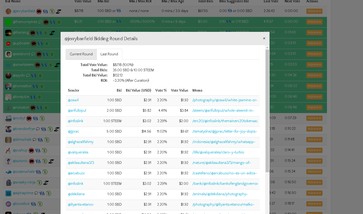363x214 pixels.
Task: Open the Actions dropdown for @jerrybanfield
Action: (314, 11)
